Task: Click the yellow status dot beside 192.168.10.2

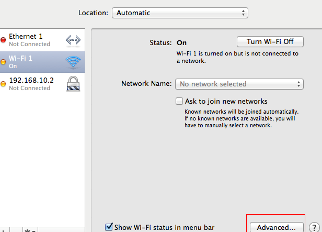Action: click(3, 84)
